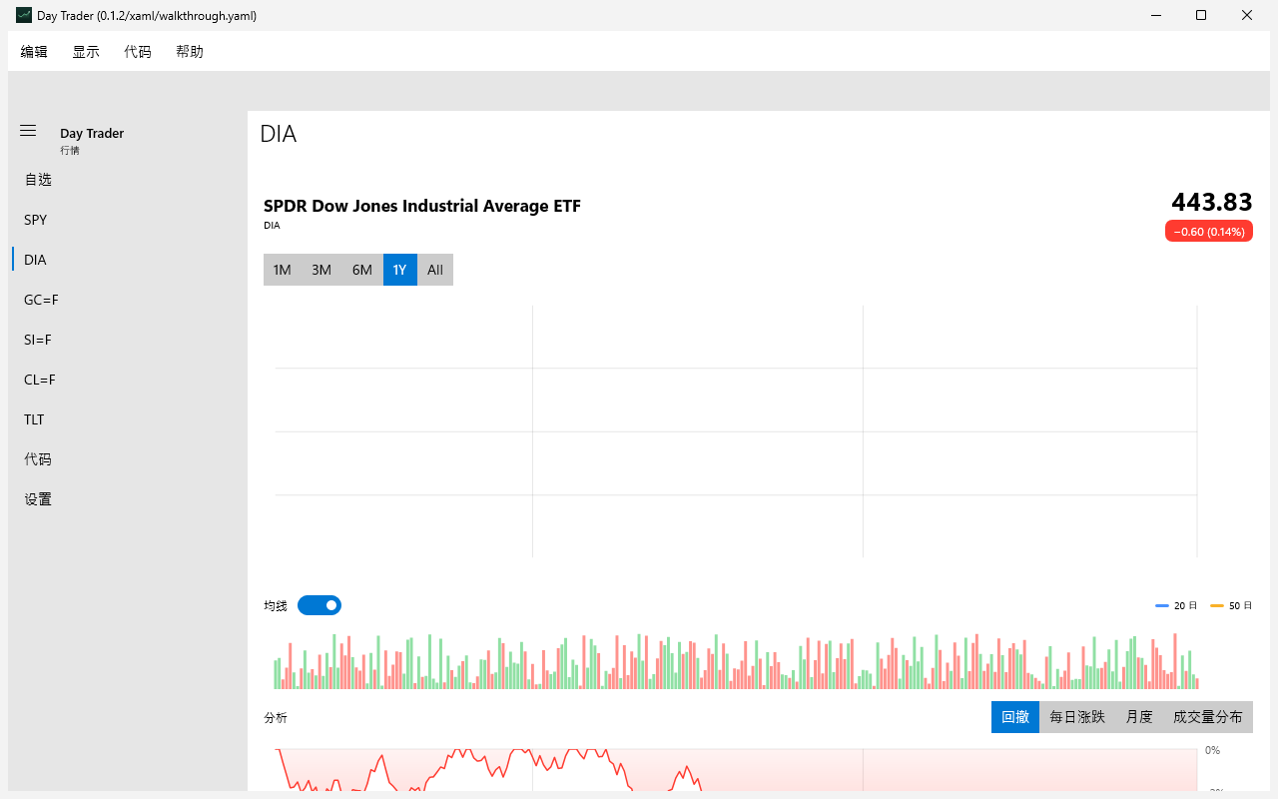Select the 成交量分布 analysis tab
The height and width of the screenshot is (799, 1278).
click(x=1208, y=717)
